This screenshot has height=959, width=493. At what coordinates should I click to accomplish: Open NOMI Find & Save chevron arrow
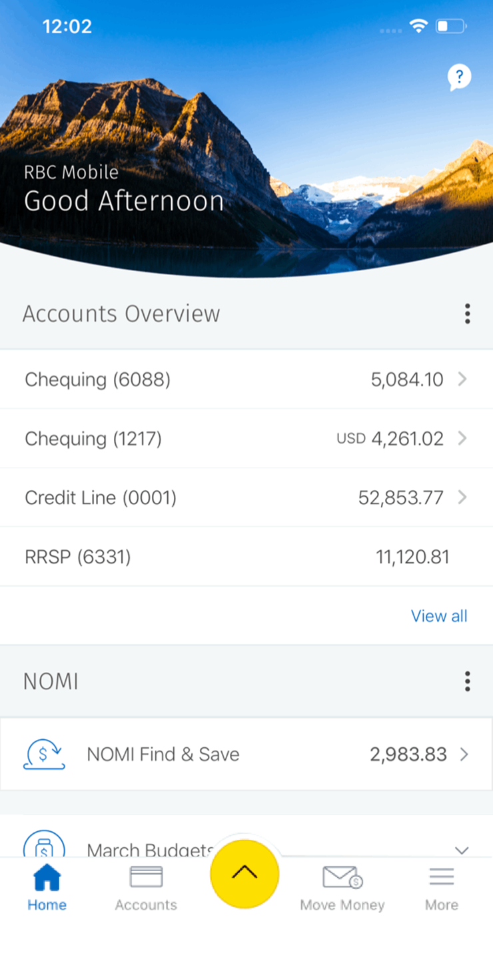coord(464,755)
